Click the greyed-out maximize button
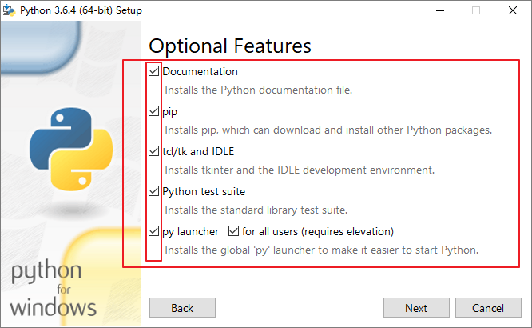532x328 pixels. 476,10
